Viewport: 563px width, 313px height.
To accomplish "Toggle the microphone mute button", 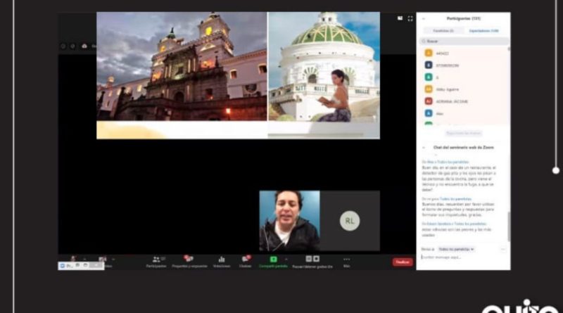I will (x=72, y=259).
